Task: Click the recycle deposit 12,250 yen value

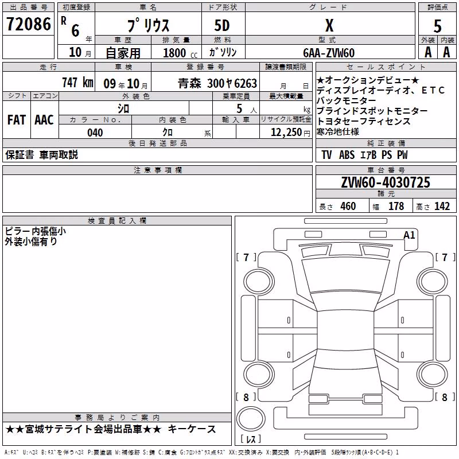Action: 290,133
